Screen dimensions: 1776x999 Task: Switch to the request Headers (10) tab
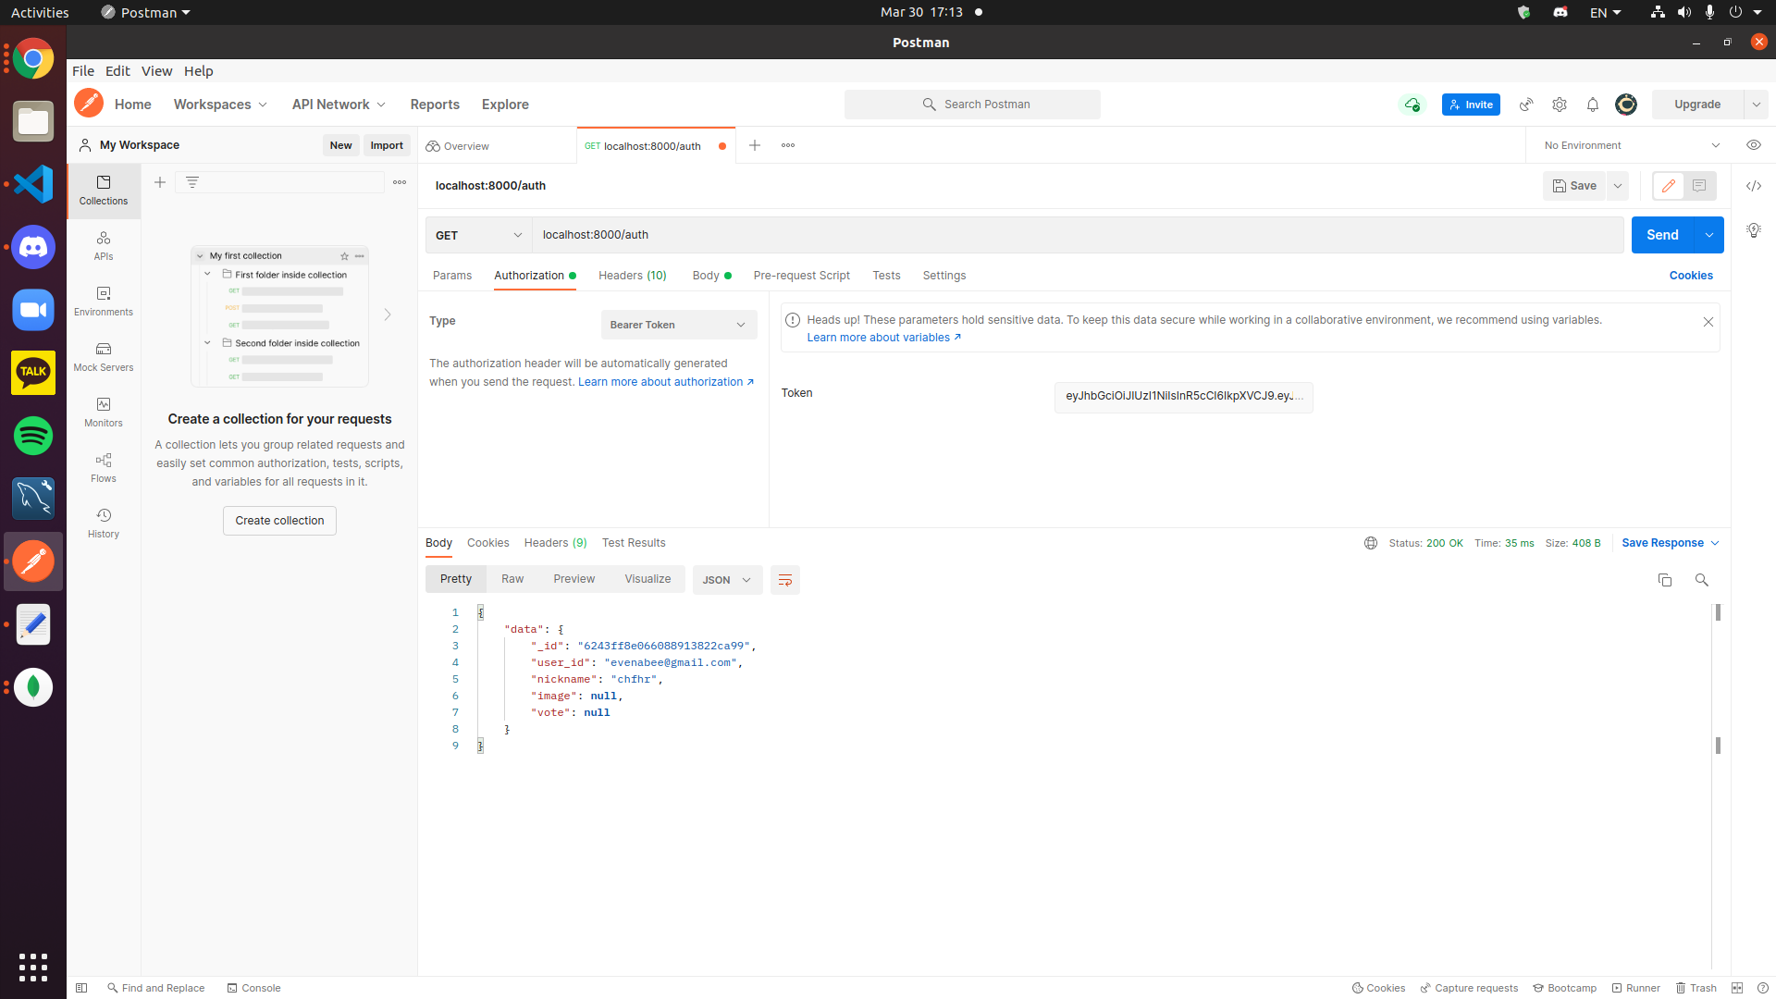click(633, 276)
